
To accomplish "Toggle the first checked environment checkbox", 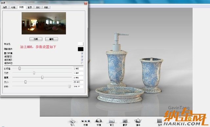I will 82,53.
